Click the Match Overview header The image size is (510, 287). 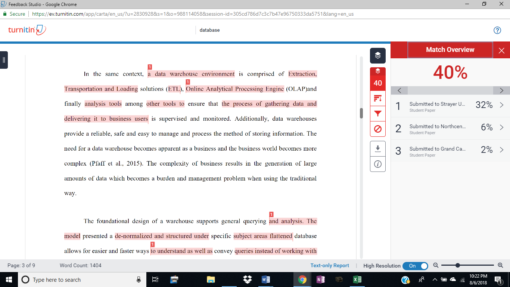450,50
